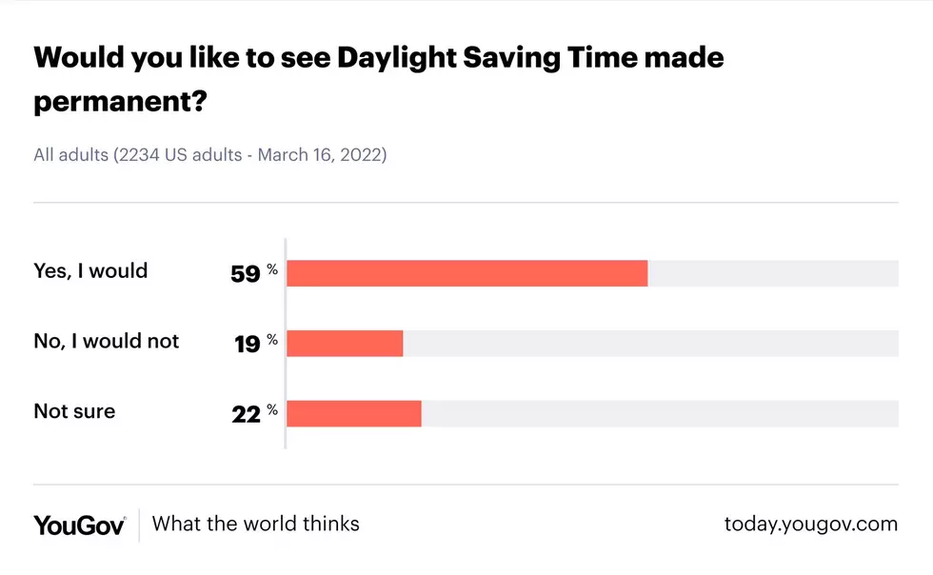Click the gray remainder of the Yes bar
The height and width of the screenshot is (575, 933).
coord(773,273)
